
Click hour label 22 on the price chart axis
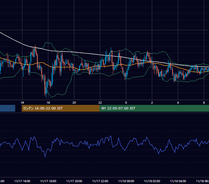click(100, 103)
